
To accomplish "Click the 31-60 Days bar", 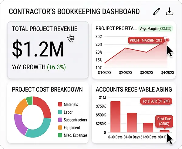I will point(132,123).
